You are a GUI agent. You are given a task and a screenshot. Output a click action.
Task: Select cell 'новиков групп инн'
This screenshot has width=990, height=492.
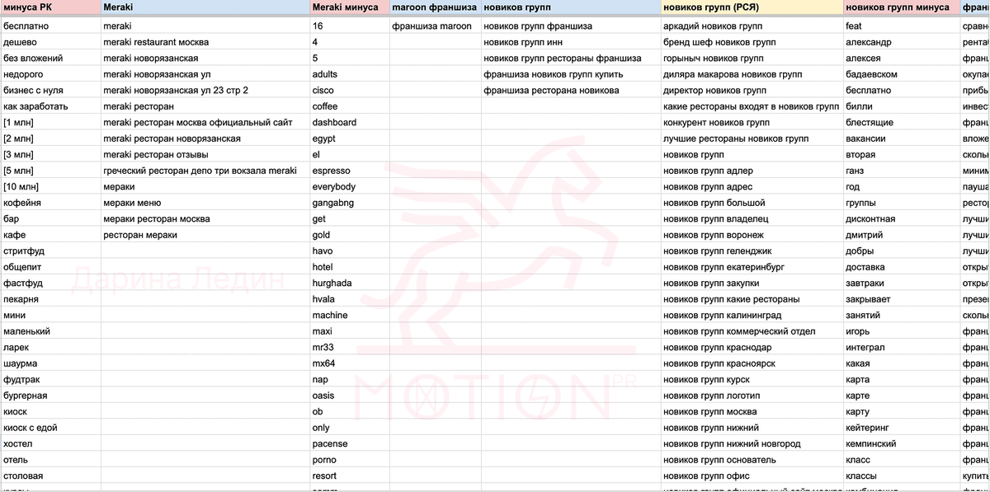pyautogui.click(x=570, y=42)
